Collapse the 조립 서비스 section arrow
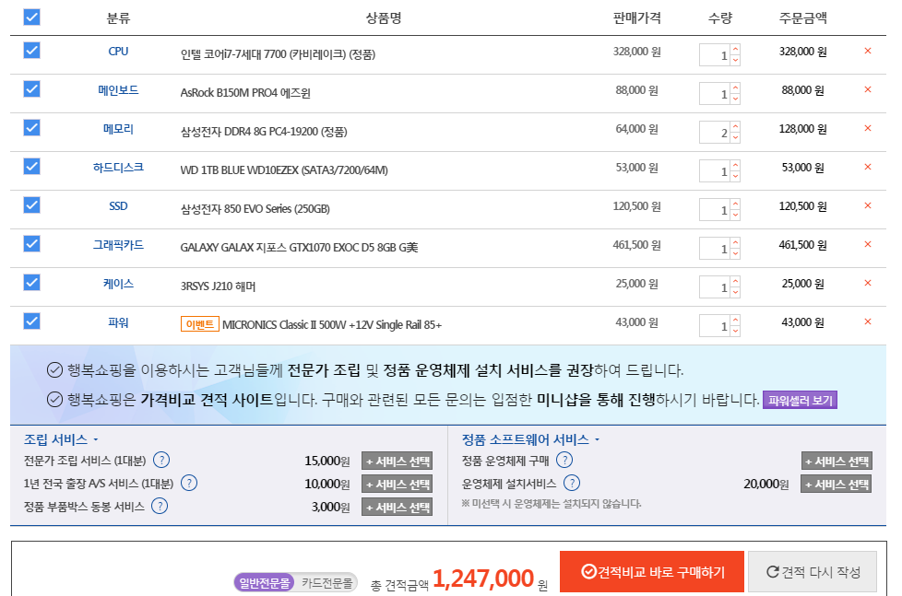Image resolution: width=902 pixels, height=596 pixels. 96,439
